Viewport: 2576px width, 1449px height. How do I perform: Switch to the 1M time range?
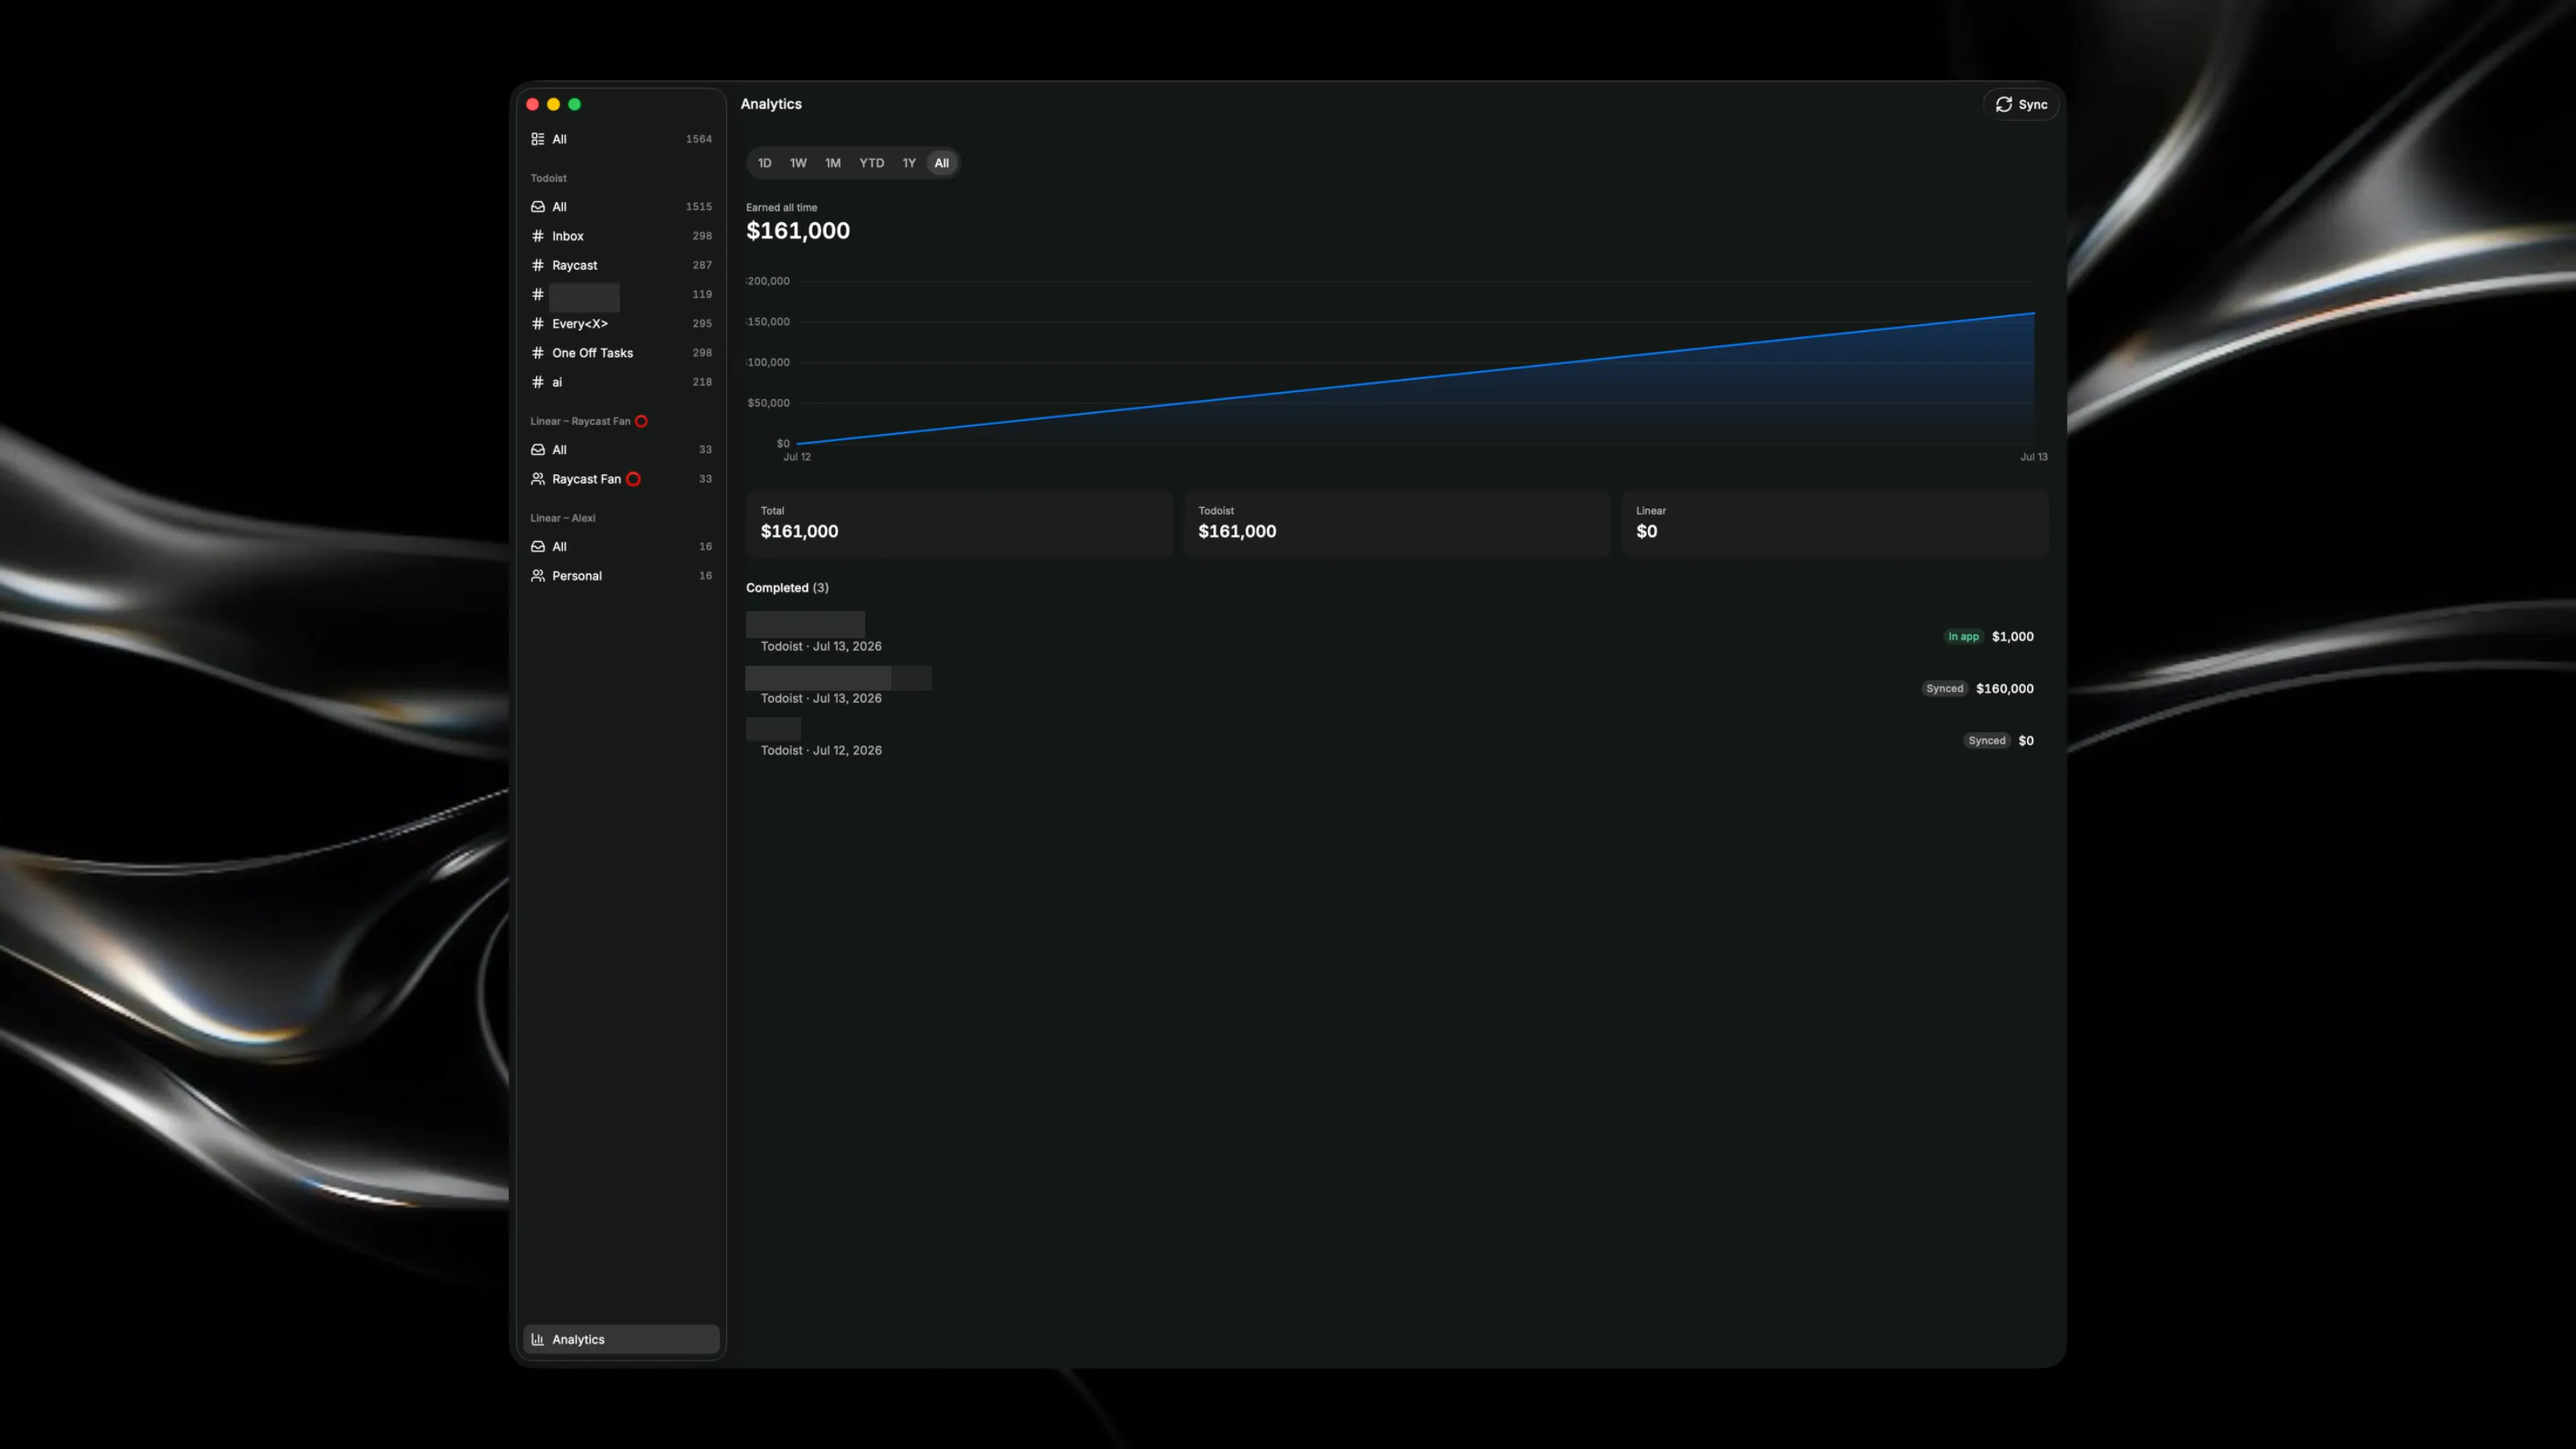tap(833, 163)
